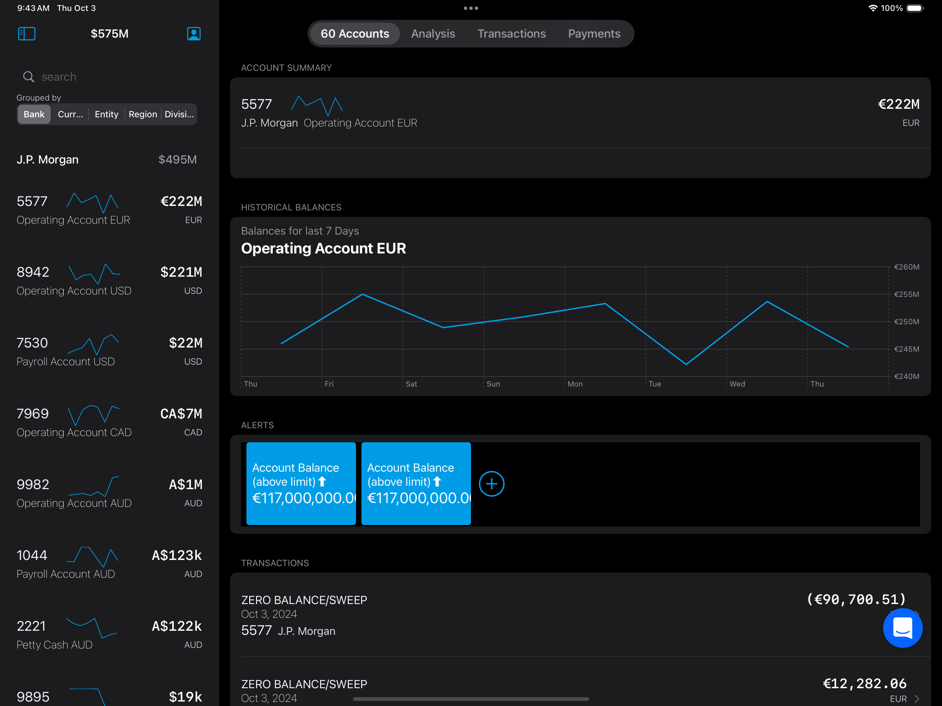Open second Account Balance above limit alert
942x706 pixels.
(416, 484)
